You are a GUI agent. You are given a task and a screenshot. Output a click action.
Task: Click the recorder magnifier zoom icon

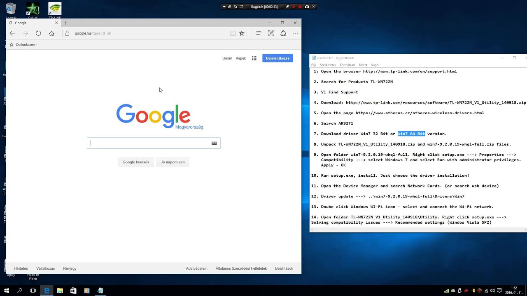pyautogui.click(x=236, y=7)
